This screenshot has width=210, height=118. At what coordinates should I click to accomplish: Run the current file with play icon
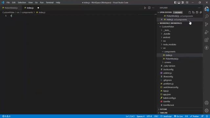pos(145,8)
